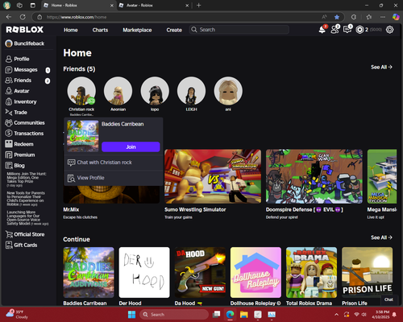Viewport: 403px width, 322px height.
Task: Click See All next to Friends
Action: 381,67
